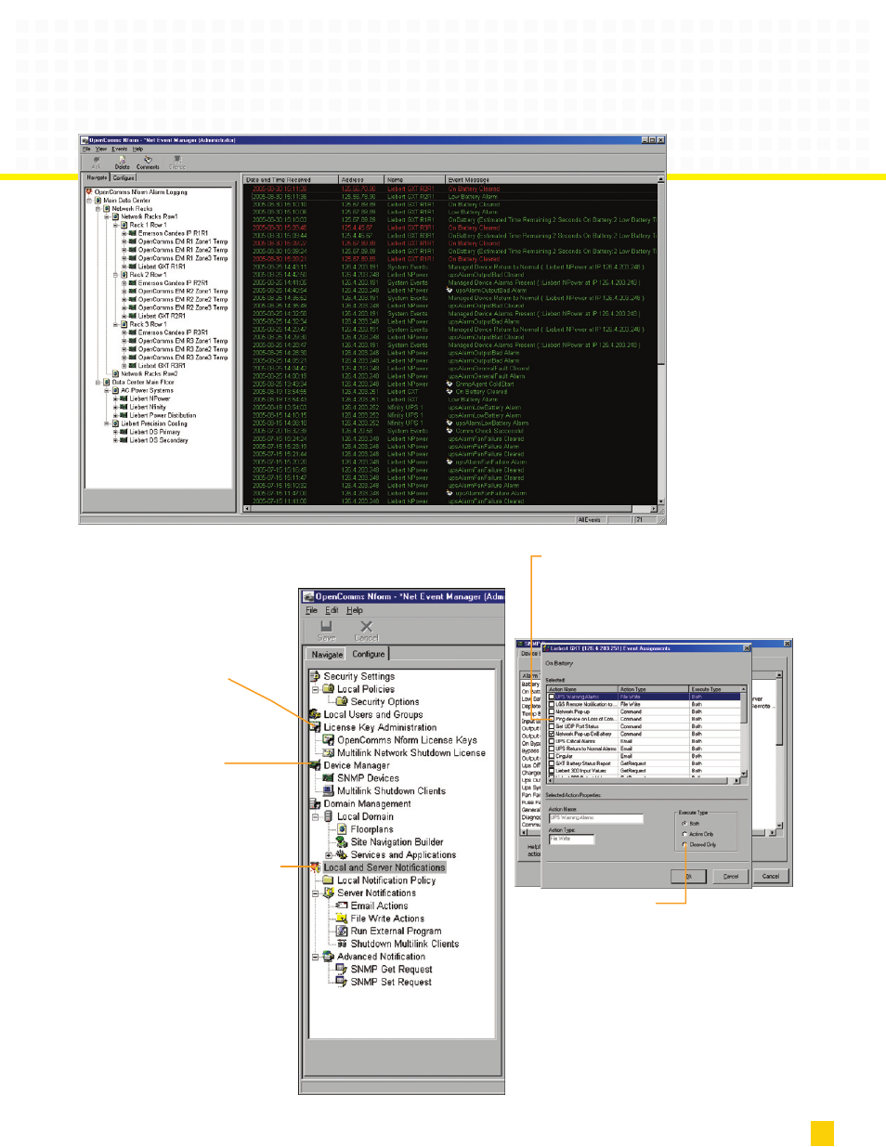Open the Edit menu
Screen dimensions: 886x1147
pos(332,610)
